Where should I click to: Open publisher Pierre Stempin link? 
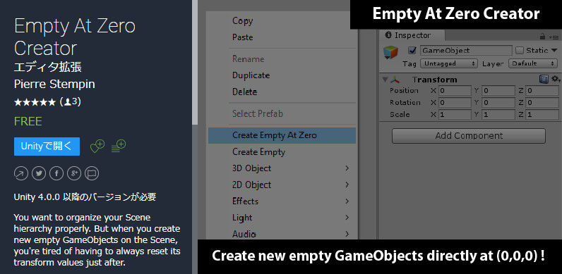point(54,84)
